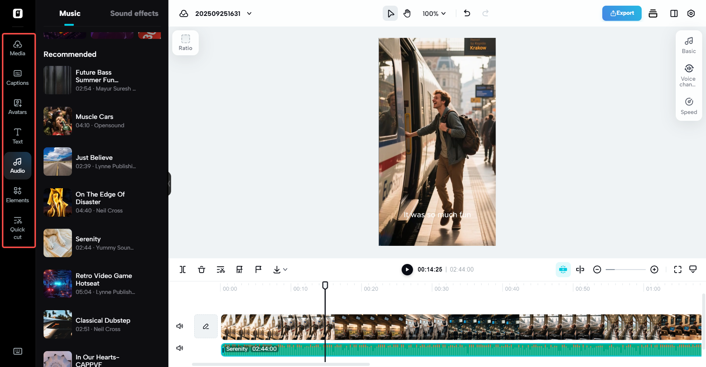Open the Avatars panel
Image resolution: width=706 pixels, height=367 pixels.
[17, 107]
